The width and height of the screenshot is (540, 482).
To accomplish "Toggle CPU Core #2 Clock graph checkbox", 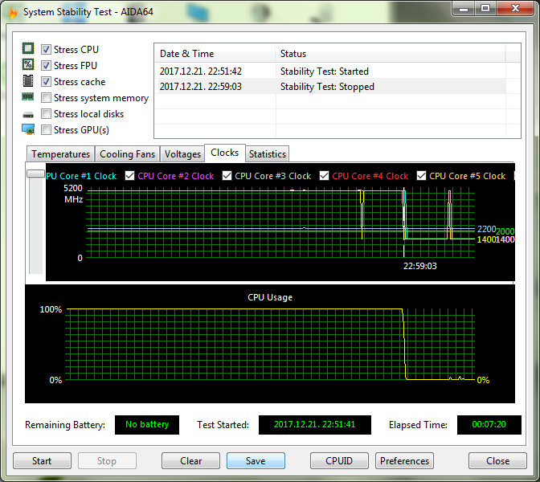I will (x=129, y=176).
